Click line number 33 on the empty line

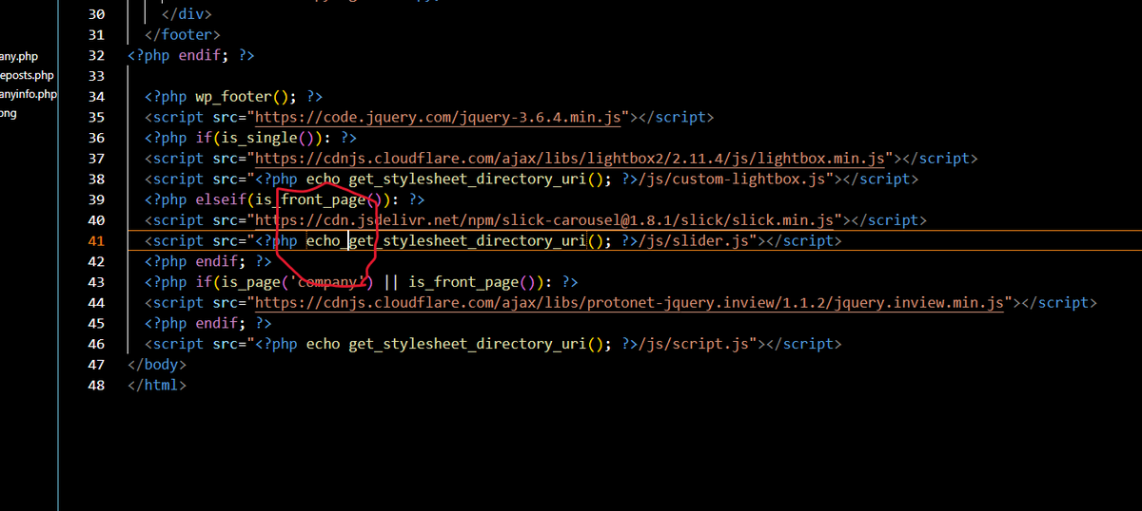pyautogui.click(x=95, y=76)
